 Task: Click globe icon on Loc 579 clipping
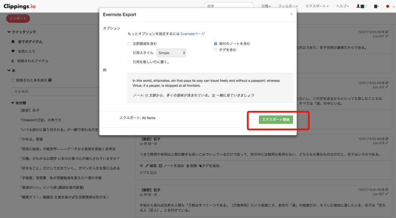pyautogui.click(x=387, y=138)
